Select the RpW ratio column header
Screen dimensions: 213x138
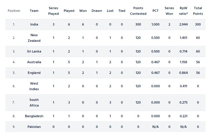(x=184, y=11)
